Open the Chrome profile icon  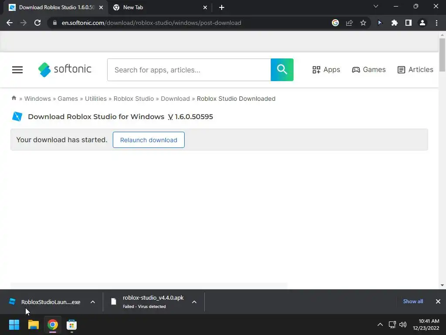click(422, 23)
